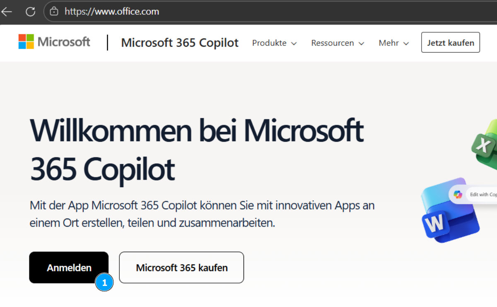Click the Edit with Copilot label text
The image size is (497, 307).
coord(483,194)
